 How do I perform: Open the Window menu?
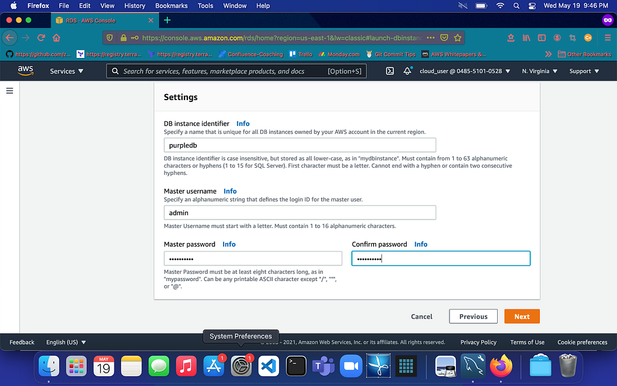point(234,5)
